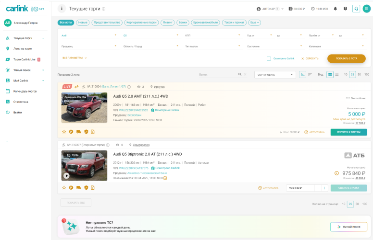This screenshot has height=240, width=373.
Task: Add first Audi Q5 lot to favorites star
Action: pos(64,132)
